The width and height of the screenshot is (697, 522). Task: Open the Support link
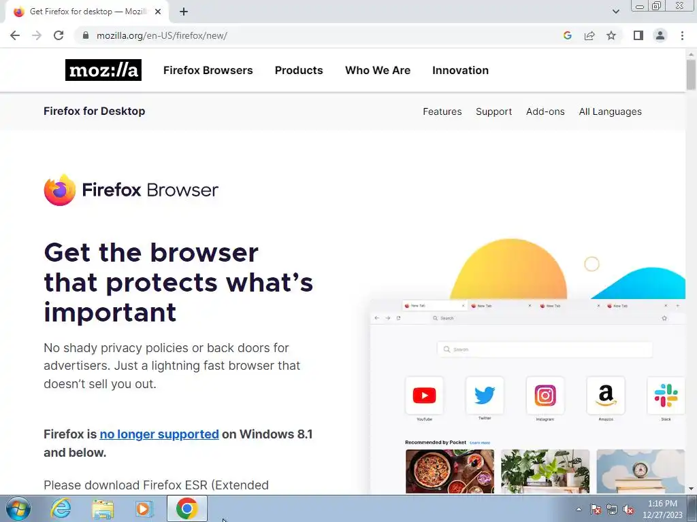click(494, 112)
